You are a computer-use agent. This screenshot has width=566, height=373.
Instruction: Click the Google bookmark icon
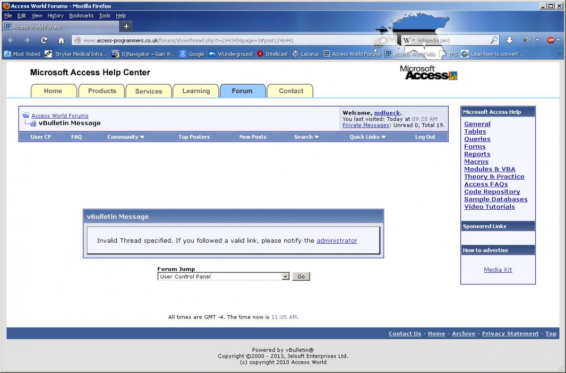click(183, 54)
